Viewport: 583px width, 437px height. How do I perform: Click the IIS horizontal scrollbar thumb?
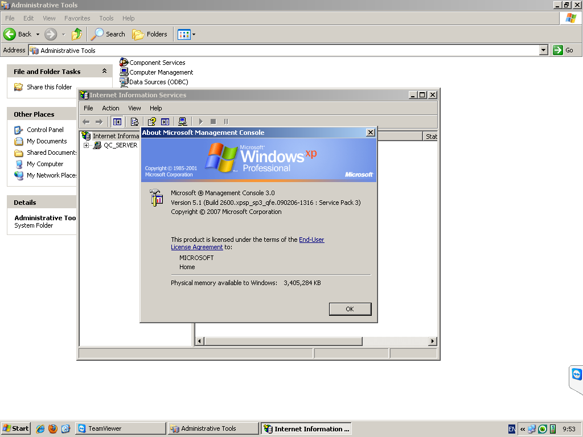(x=284, y=341)
